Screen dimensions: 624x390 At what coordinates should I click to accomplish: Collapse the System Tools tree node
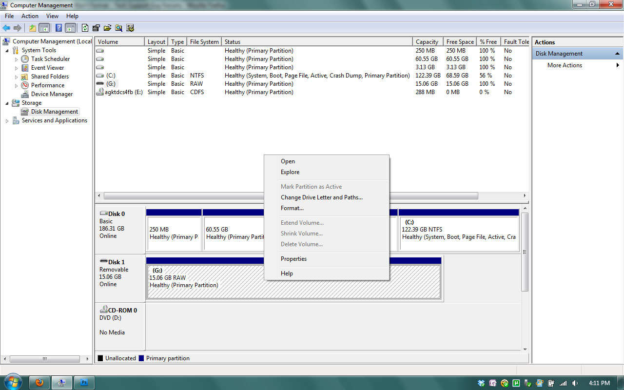point(7,50)
